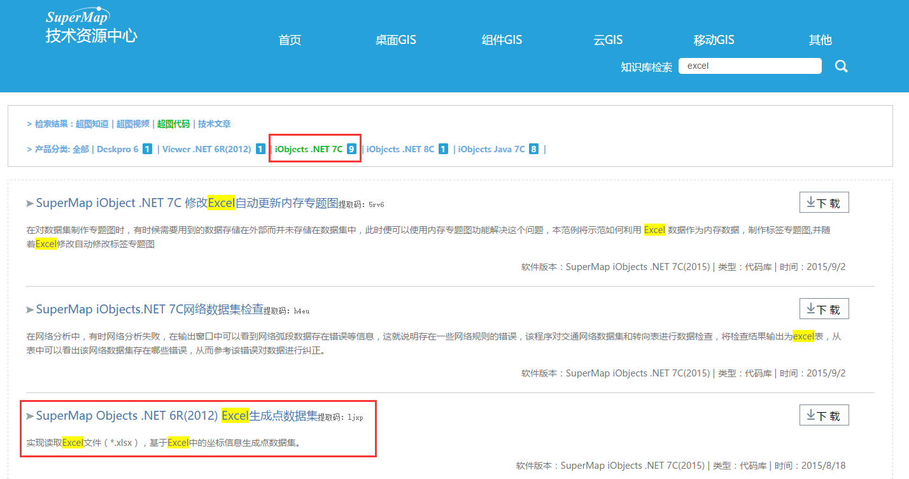Screen dimensions: 909x479
Task: Click the count badge 8 beside iObjects Java 7C
Action: 533,149
